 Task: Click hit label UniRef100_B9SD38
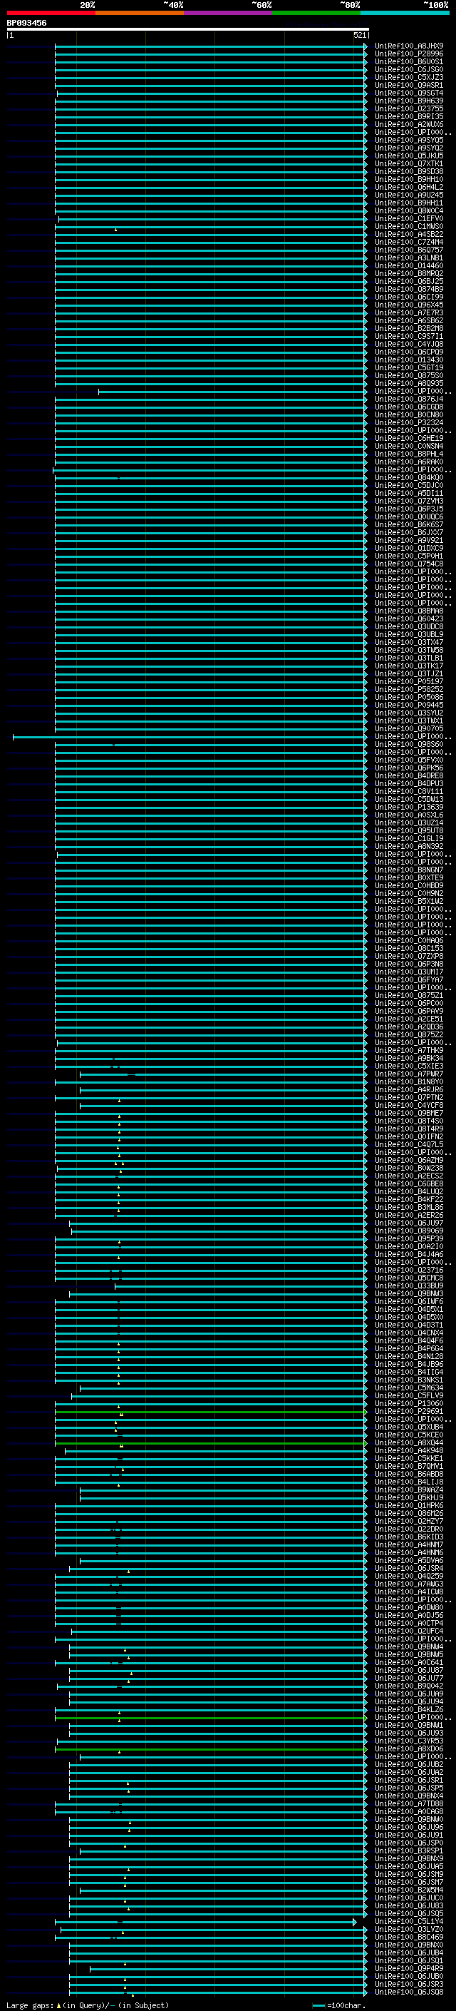[x=408, y=171]
